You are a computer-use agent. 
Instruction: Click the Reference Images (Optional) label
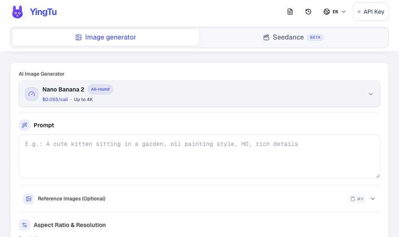(x=71, y=199)
